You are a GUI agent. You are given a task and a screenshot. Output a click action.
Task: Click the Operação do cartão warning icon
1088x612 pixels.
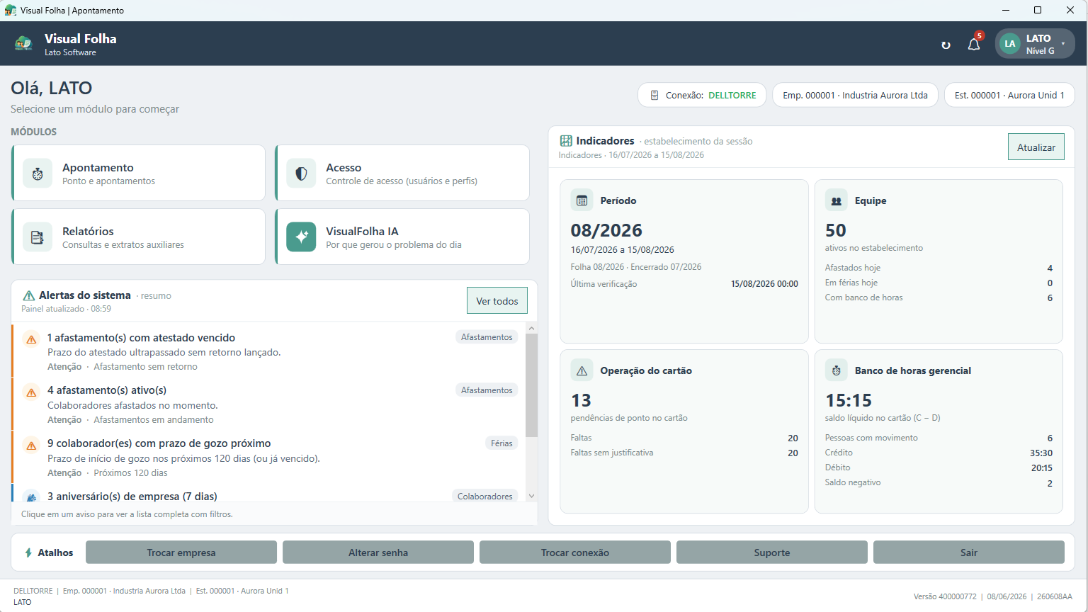pos(582,370)
